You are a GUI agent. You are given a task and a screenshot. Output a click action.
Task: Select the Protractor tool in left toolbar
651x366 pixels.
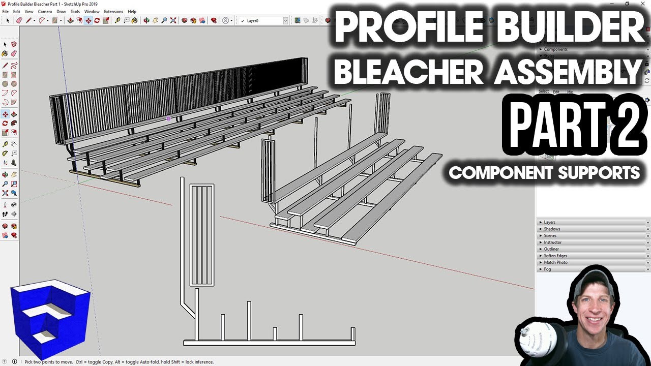(x=5, y=154)
